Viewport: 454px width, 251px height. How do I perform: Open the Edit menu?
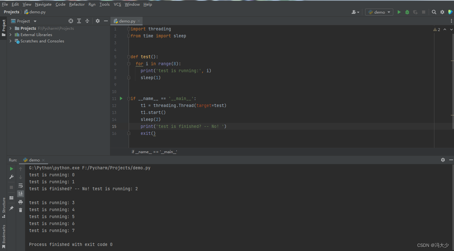[x=15, y=4]
